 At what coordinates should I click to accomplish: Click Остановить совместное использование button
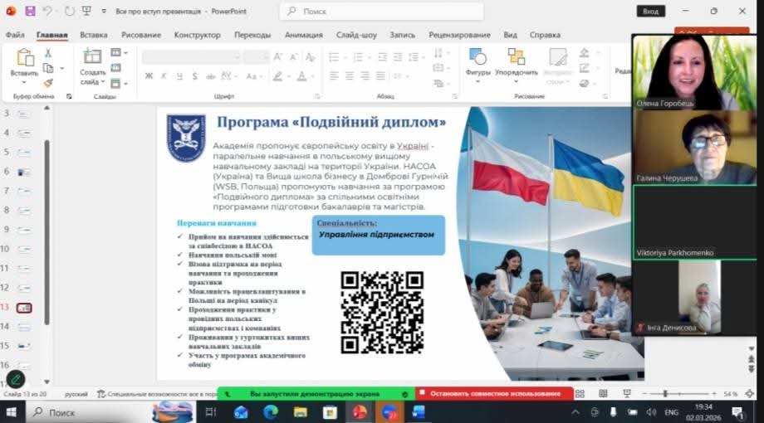tap(494, 394)
